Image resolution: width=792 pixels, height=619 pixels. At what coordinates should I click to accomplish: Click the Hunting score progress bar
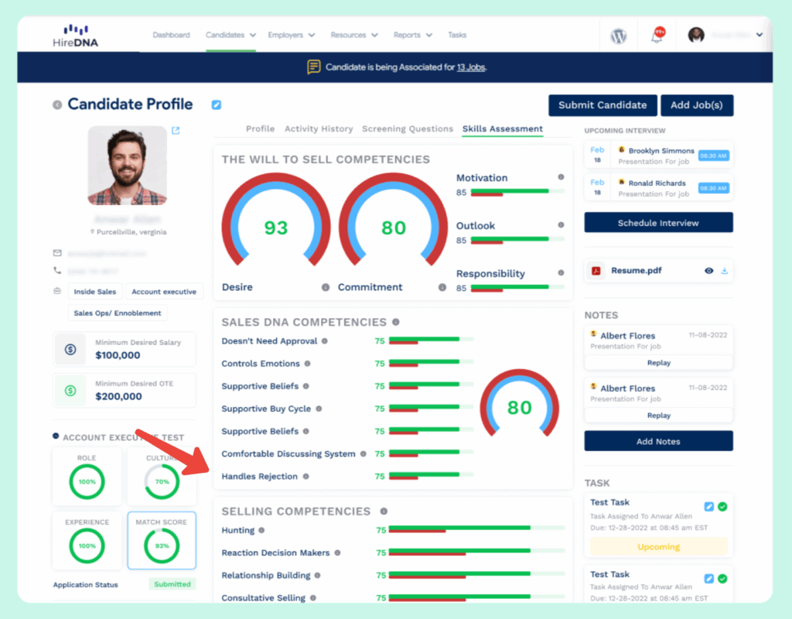pos(476,529)
